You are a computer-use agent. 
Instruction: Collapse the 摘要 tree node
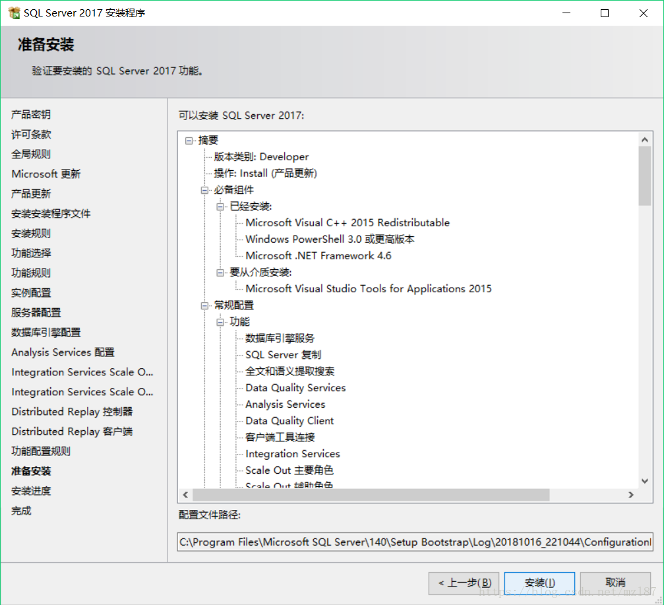pyautogui.click(x=189, y=141)
